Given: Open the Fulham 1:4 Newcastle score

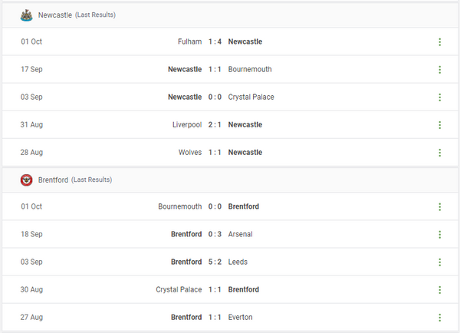Looking at the screenshot, I should click(x=215, y=41).
